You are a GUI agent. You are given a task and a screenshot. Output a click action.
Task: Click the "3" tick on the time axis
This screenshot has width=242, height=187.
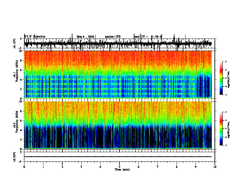point(81,167)
